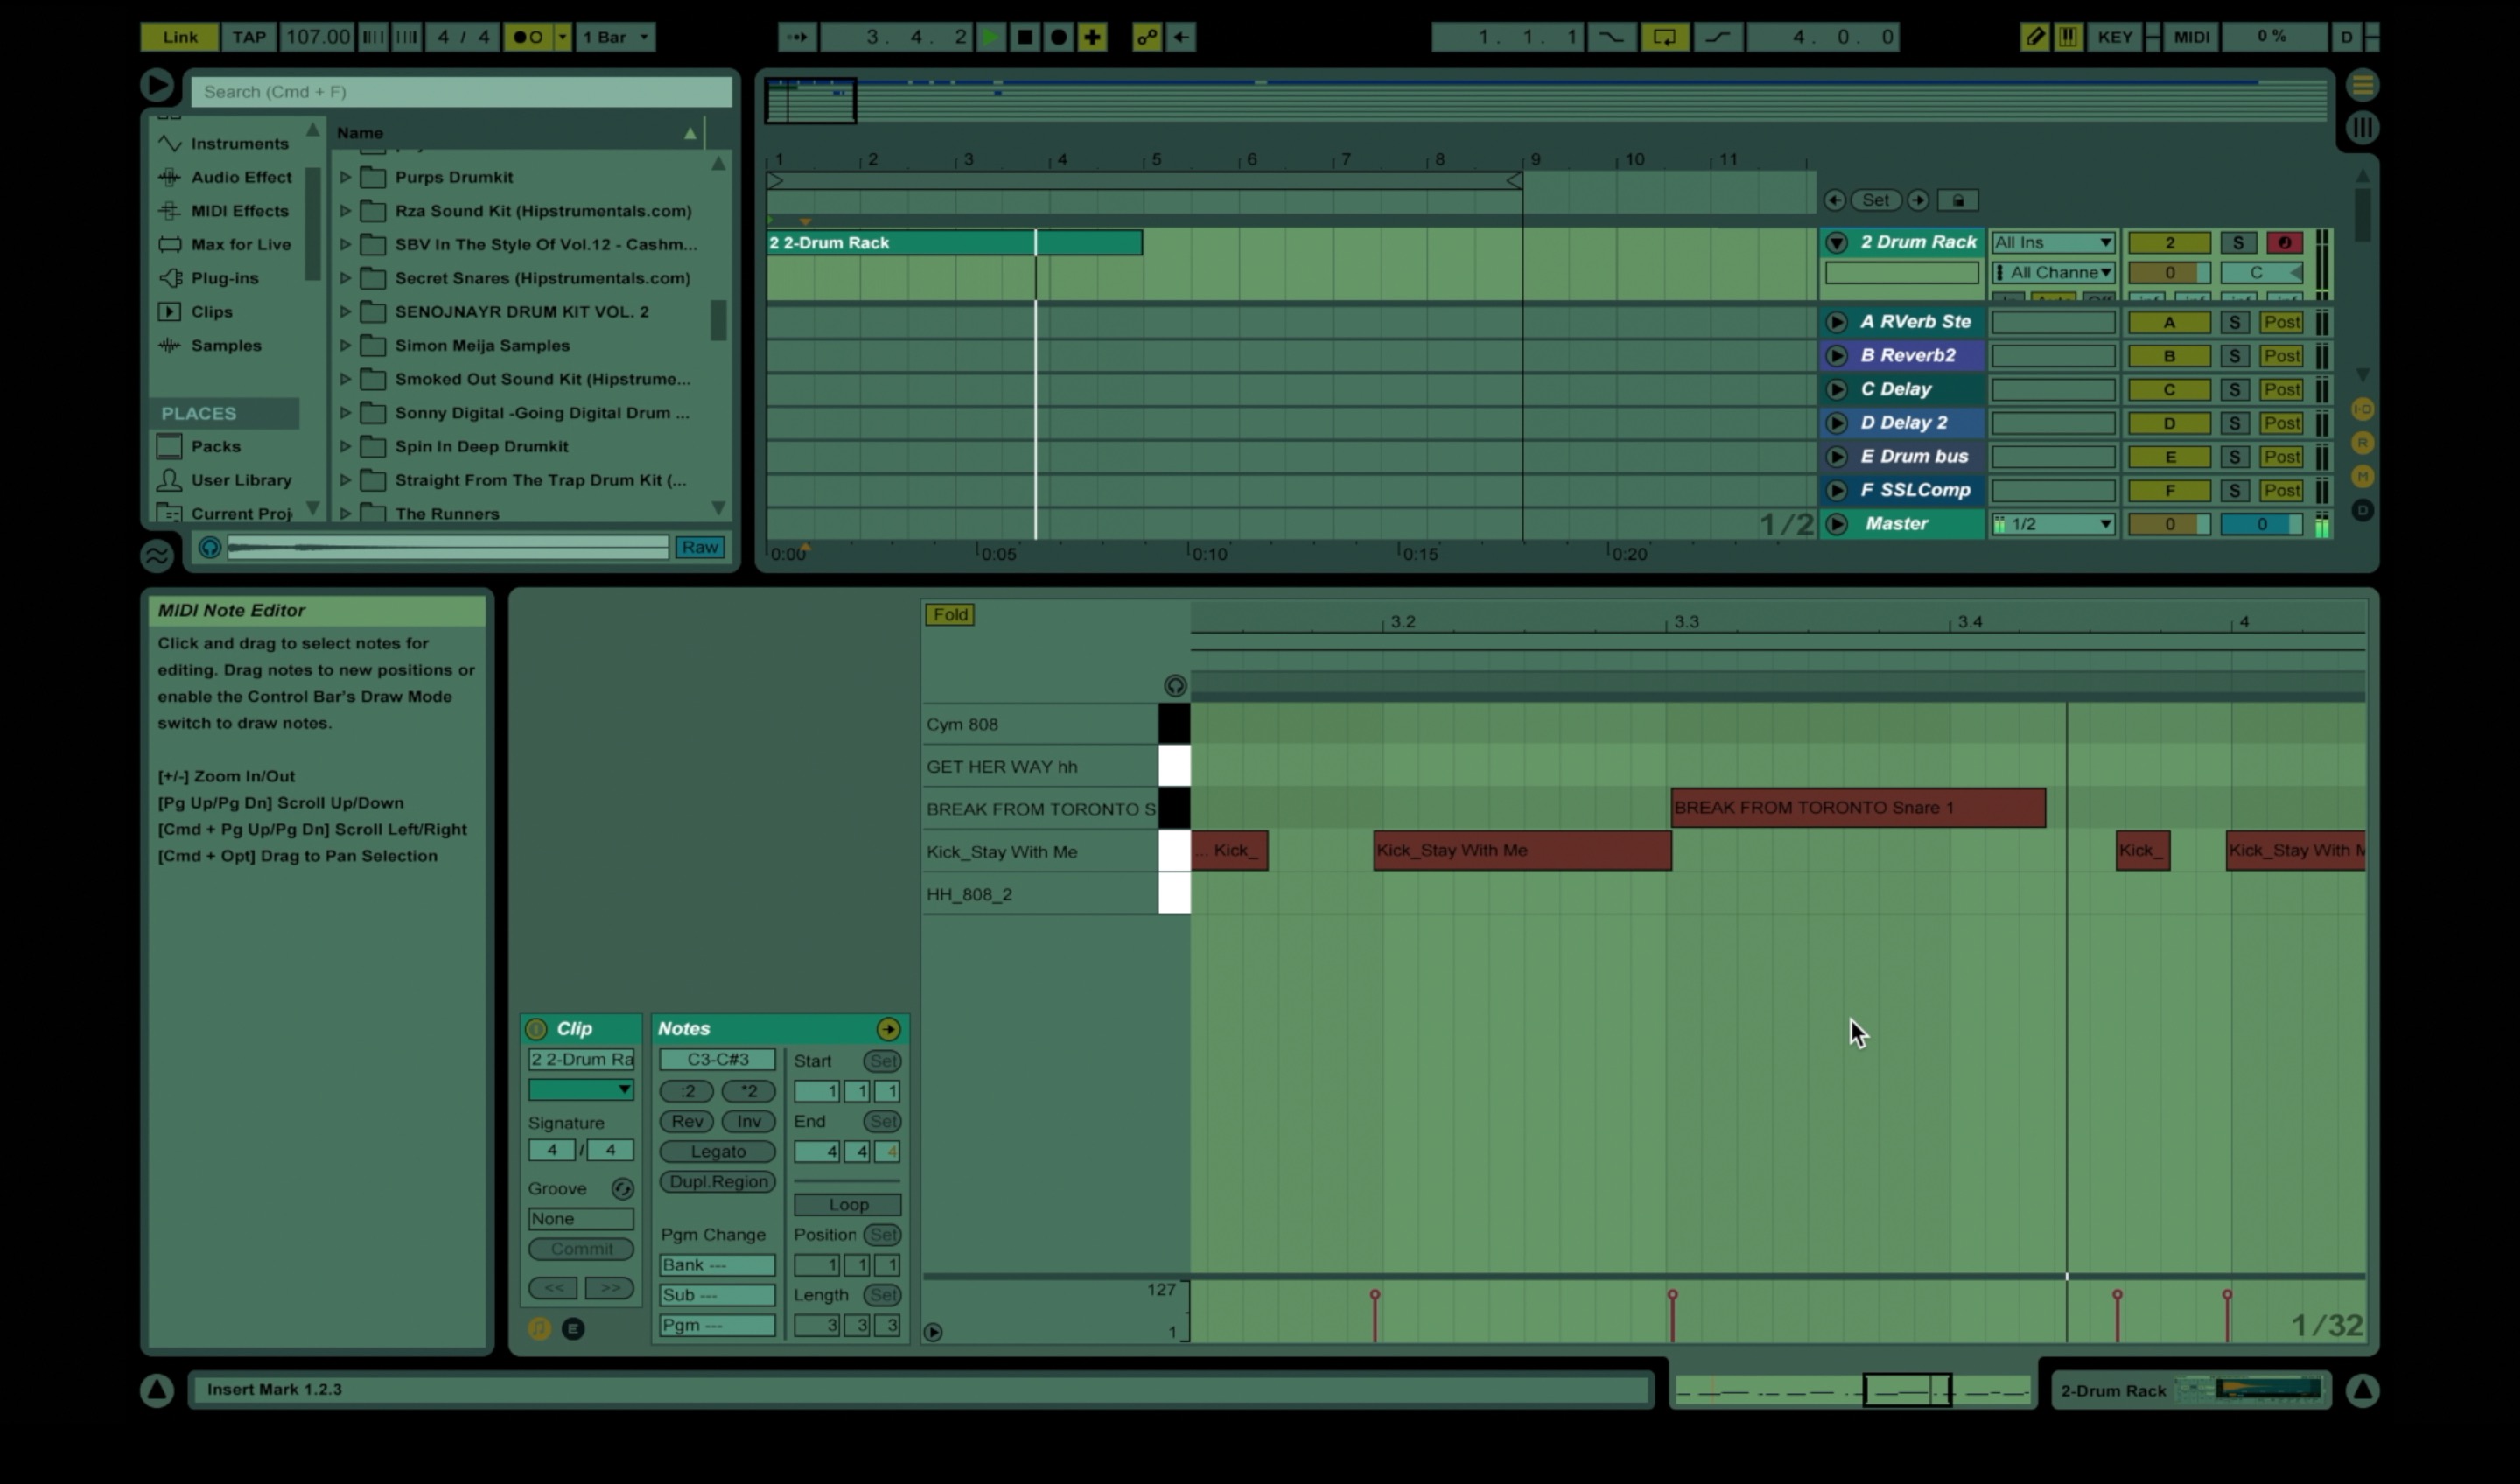Toggle the Key map mode switch

click(2114, 37)
